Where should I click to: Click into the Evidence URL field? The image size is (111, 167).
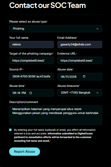click(x=80, y=60)
